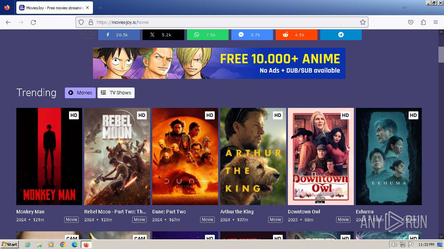Switch Trending to Movies
The height and width of the screenshot is (249, 444).
coord(80,93)
